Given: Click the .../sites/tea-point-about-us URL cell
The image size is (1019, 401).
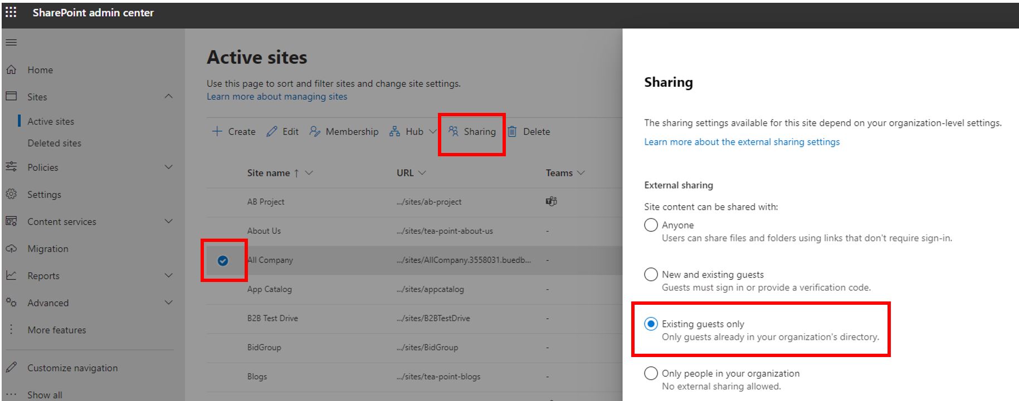Looking at the screenshot, I should [445, 231].
